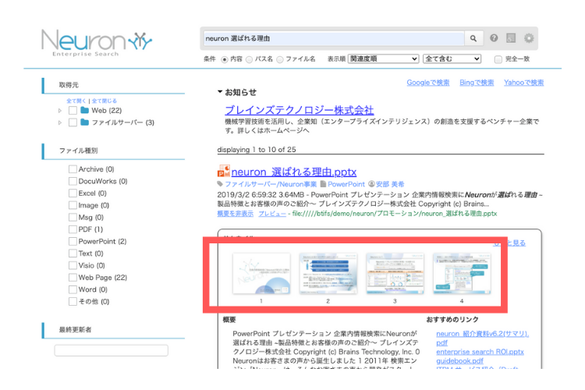This screenshot has height=390, width=585.
Task: Open slide thumbnail 4
Action: pyautogui.click(x=462, y=274)
